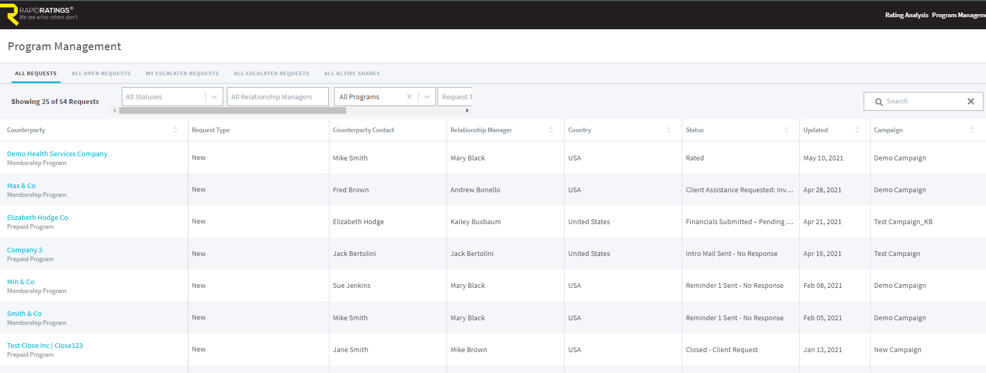Open All Active Shares tab
Image resolution: width=986 pixels, height=373 pixels.
(352, 74)
